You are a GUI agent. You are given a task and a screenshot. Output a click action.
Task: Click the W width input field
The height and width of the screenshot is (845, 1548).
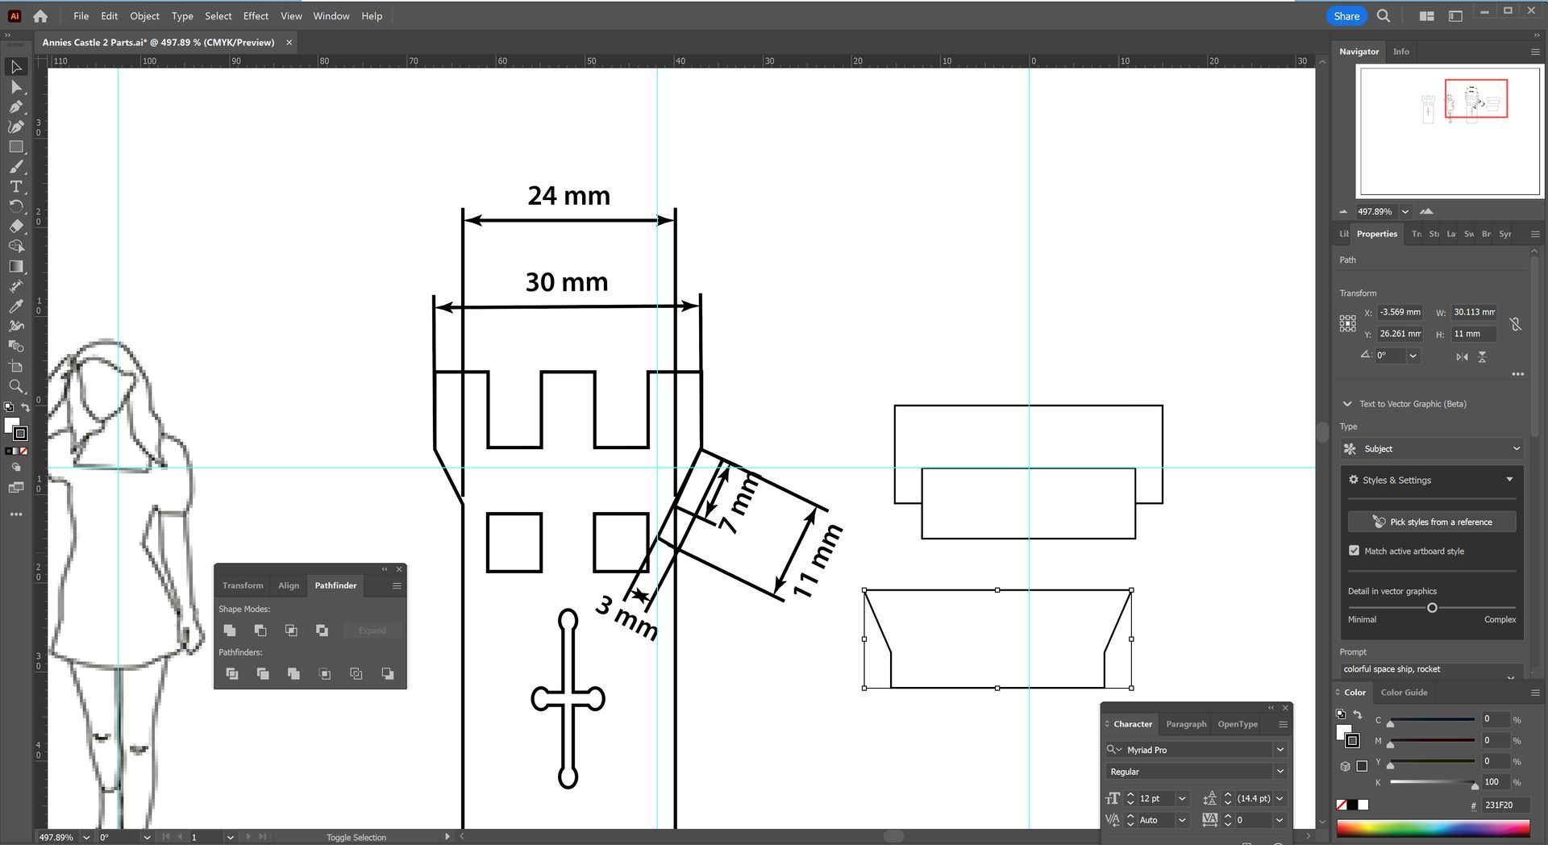[1474, 312]
